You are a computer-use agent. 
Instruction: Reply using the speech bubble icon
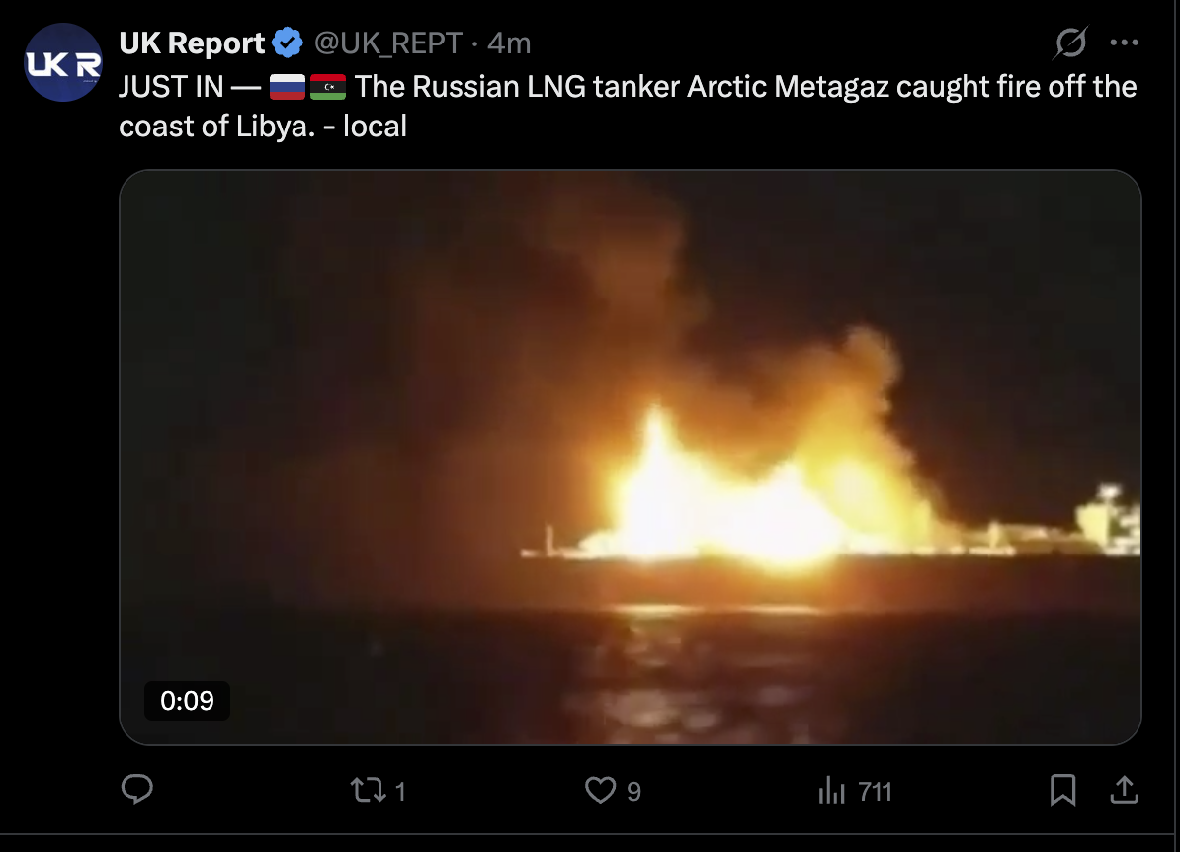(x=137, y=790)
